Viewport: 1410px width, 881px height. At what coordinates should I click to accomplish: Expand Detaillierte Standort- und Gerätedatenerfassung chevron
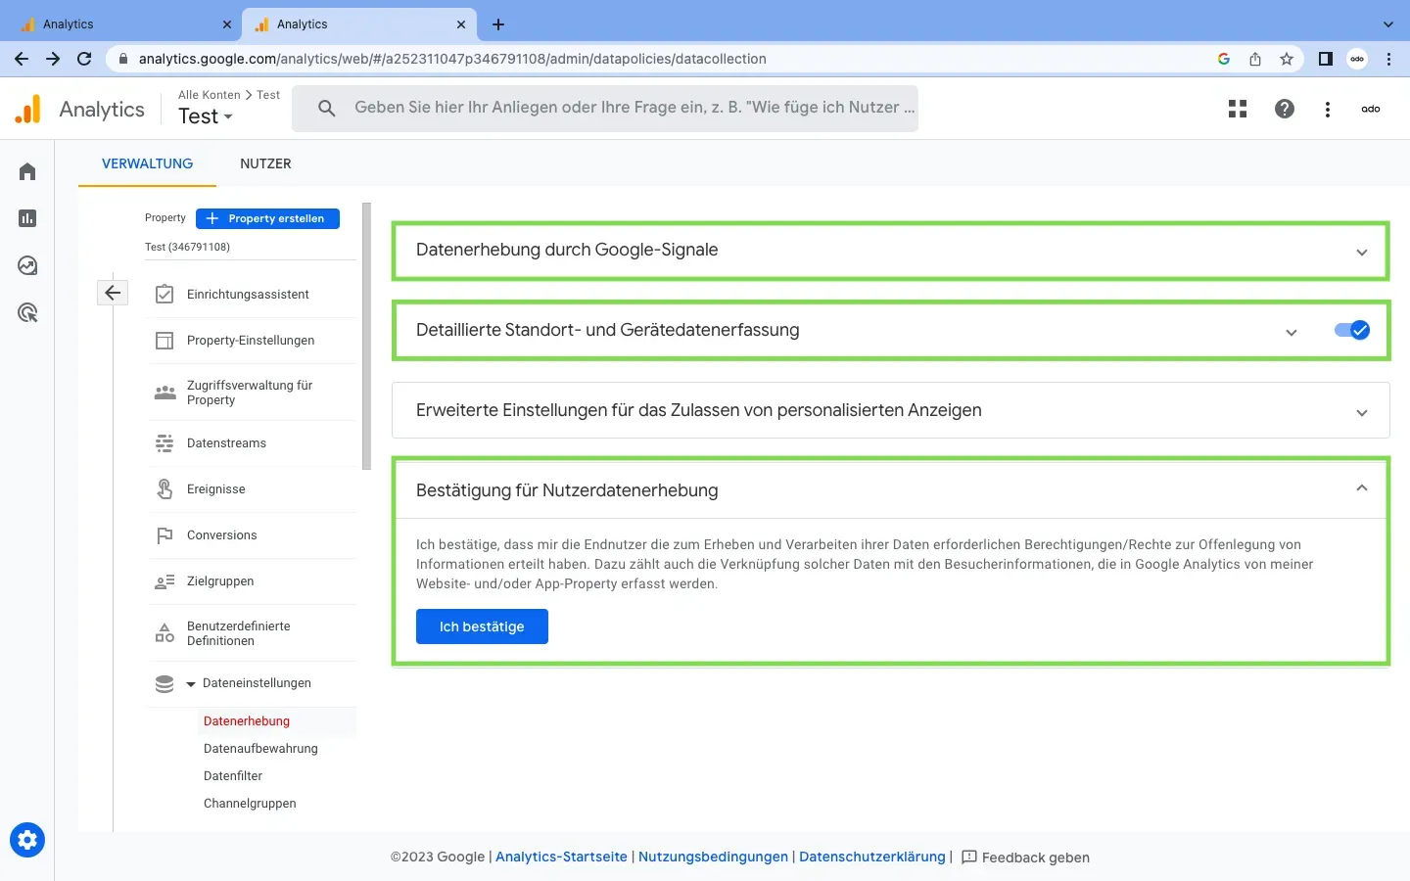pyautogui.click(x=1292, y=332)
